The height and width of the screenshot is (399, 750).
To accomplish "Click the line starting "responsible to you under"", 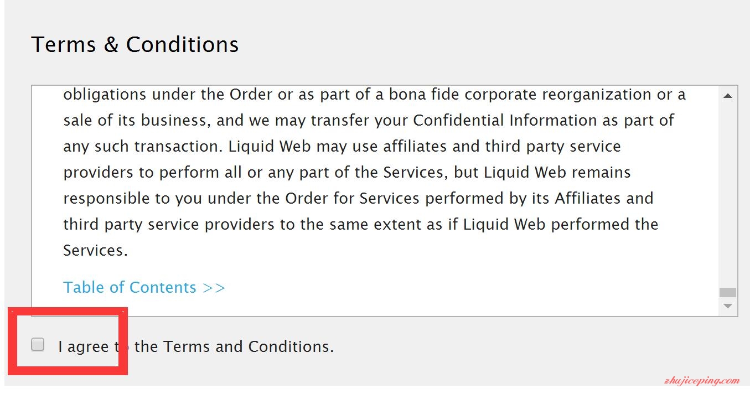I will pyautogui.click(x=358, y=198).
